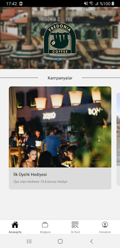Image resolution: width=120 pixels, height=248 pixels.
Task: Tap the Kampanyalar section heading
Action: point(60,78)
